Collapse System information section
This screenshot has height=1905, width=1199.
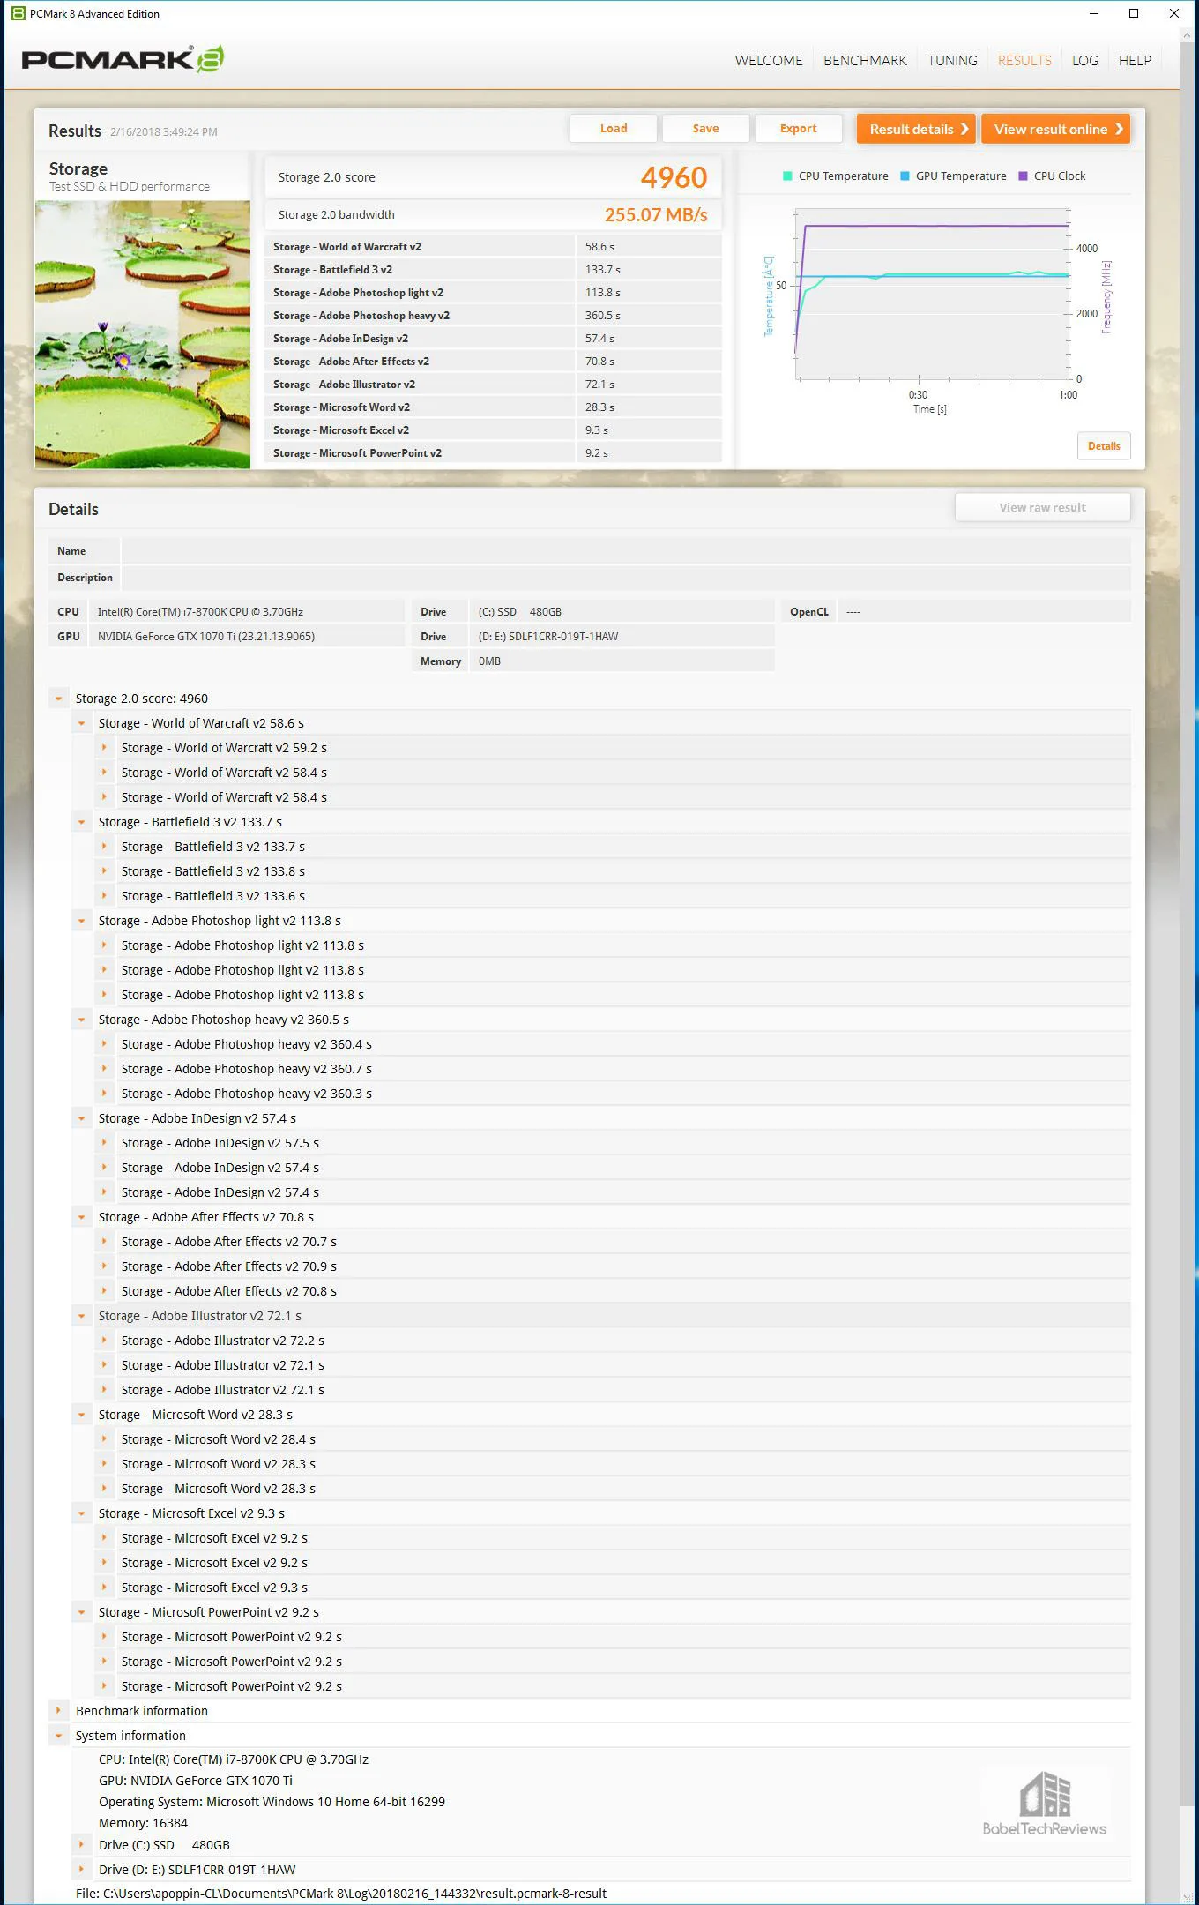coord(58,1736)
